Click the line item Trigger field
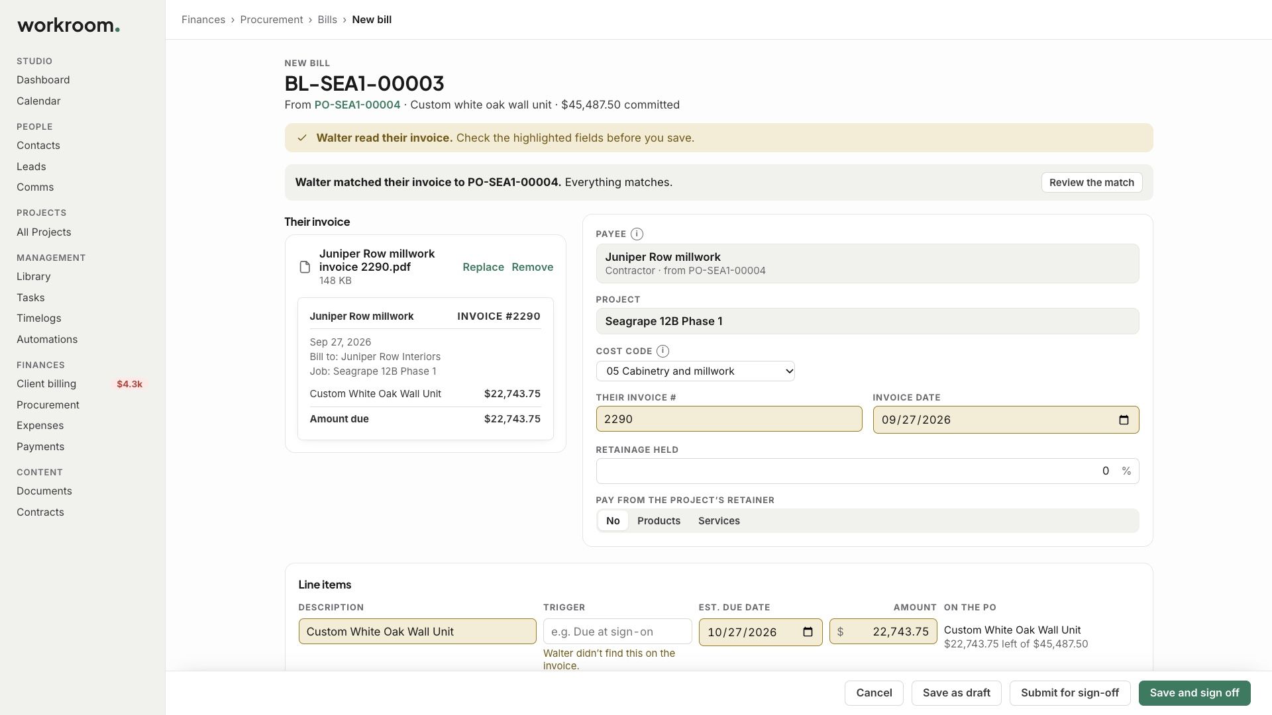 pos(617,632)
